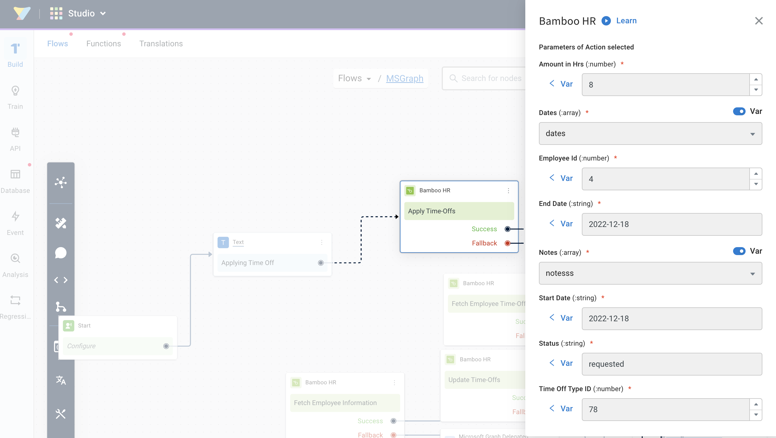Image resolution: width=776 pixels, height=438 pixels.
Task: Close the Bamboo HR panel
Action: [x=759, y=21]
